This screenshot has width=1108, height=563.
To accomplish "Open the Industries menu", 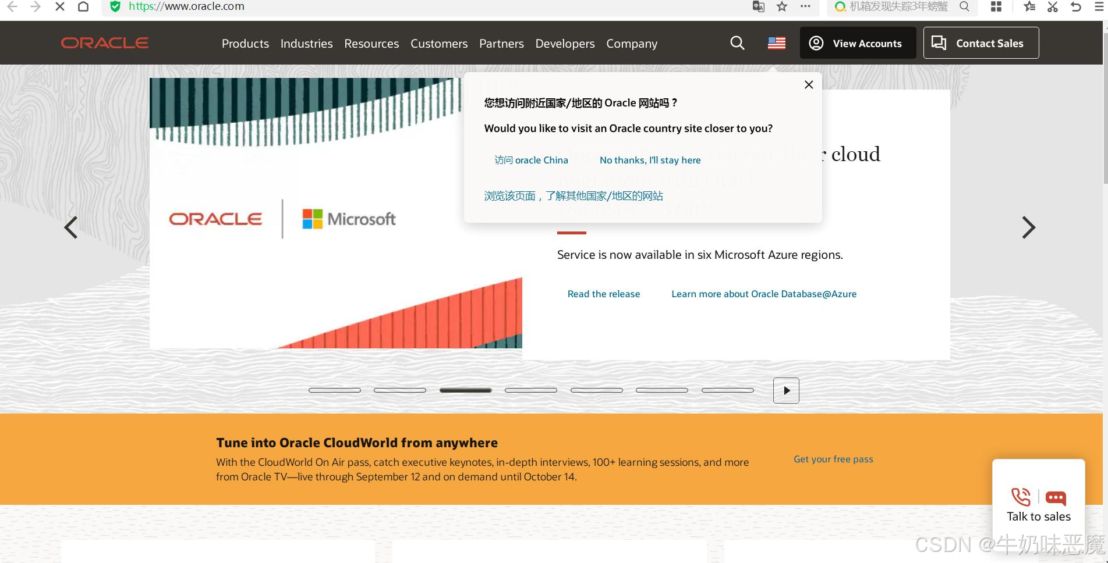I will point(306,44).
